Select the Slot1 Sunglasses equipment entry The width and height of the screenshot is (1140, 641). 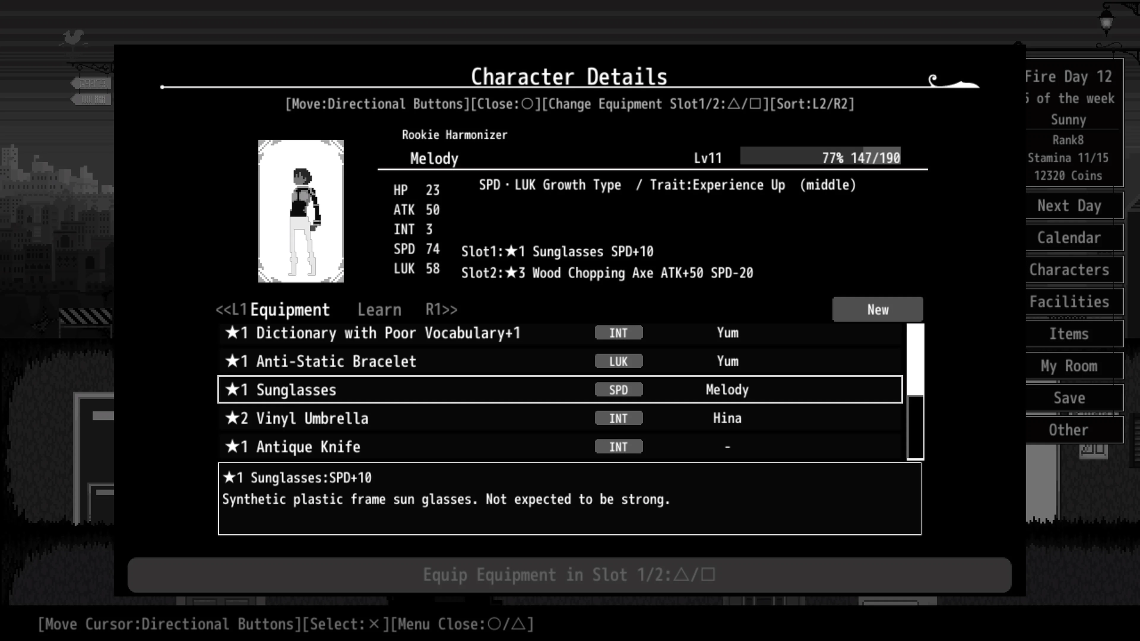[x=558, y=251]
